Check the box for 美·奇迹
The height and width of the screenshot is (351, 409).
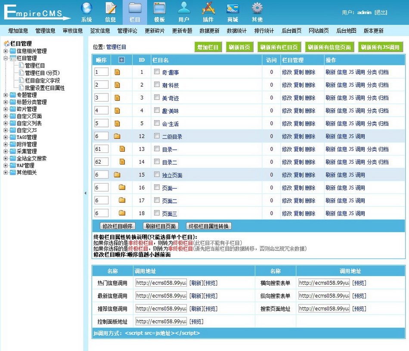(x=157, y=97)
